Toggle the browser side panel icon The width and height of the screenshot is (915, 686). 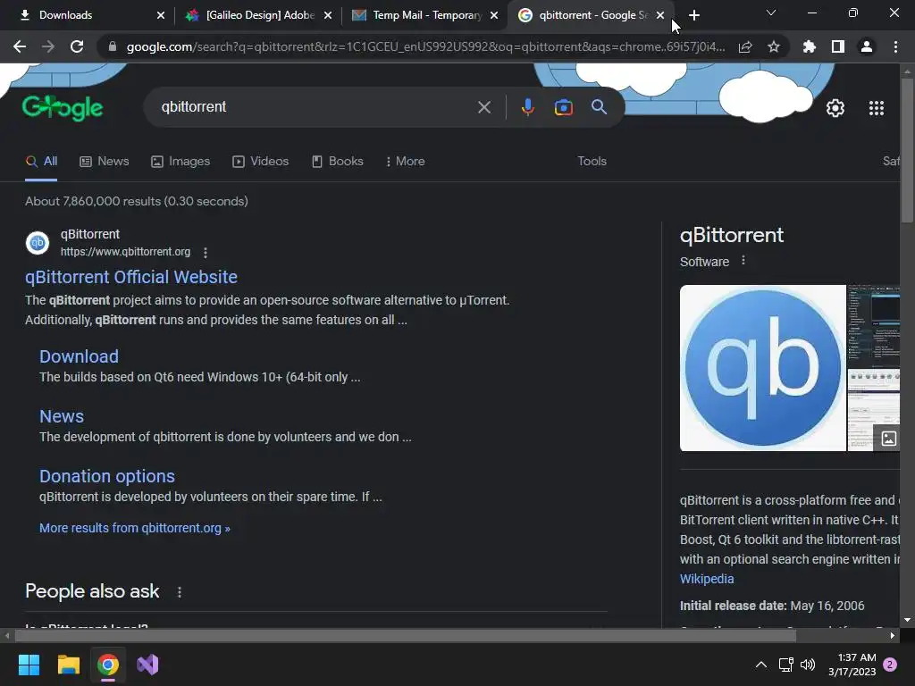pos(837,46)
